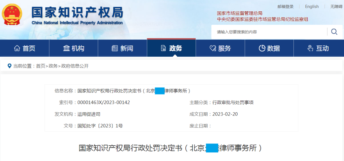Image resolution: width=344 pixels, height=161 pixels.
Task: Click the date 2023-02-20
Action: click(225, 114)
